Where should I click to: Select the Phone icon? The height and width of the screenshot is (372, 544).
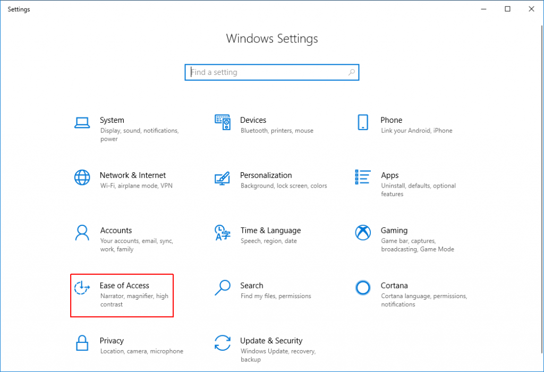[363, 121]
